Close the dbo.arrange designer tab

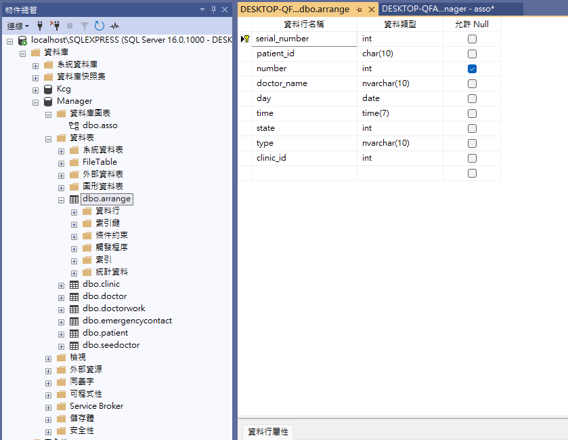tap(371, 9)
